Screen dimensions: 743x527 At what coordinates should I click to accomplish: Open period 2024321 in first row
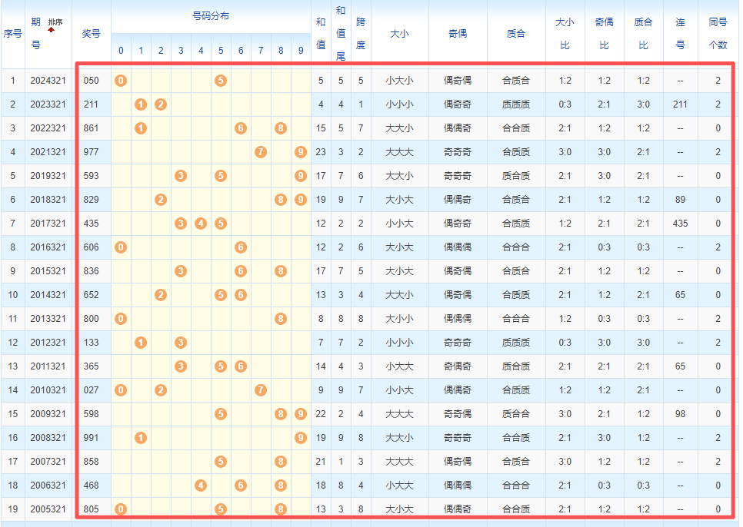pos(48,81)
